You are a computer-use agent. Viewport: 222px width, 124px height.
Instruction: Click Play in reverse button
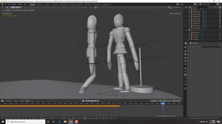[91, 101]
